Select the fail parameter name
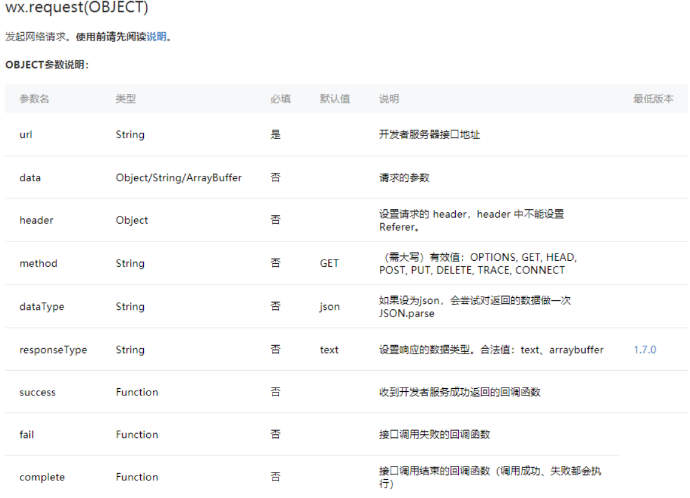Viewport: 690px width, 498px height. pyautogui.click(x=27, y=435)
